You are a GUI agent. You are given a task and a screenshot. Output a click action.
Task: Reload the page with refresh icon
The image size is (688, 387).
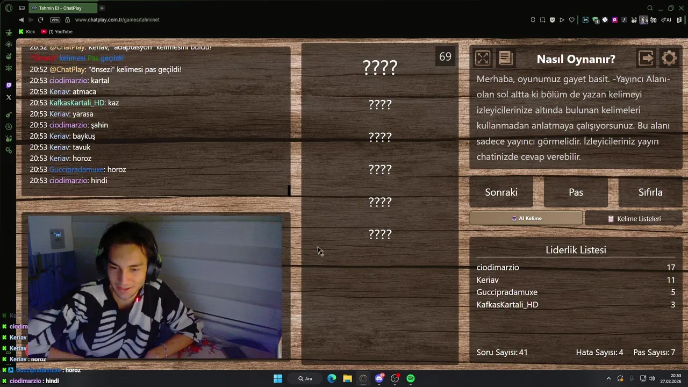(x=40, y=20)
